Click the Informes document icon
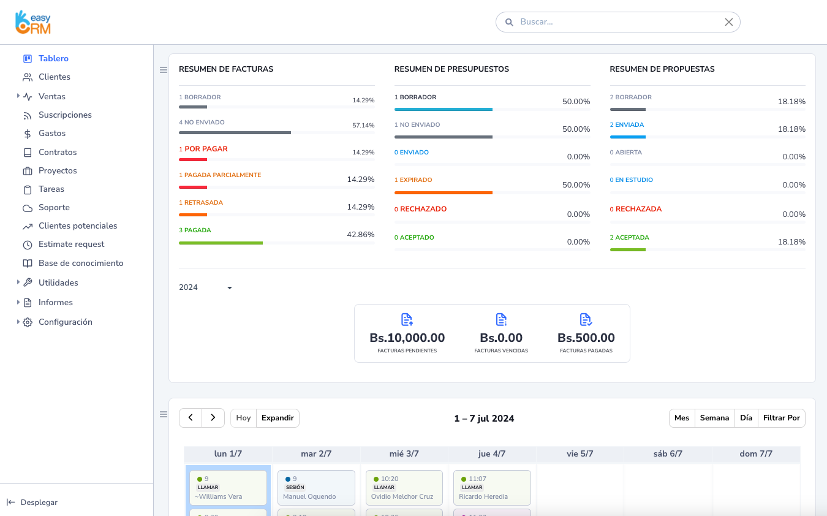Image resolution: width=827 pixels, height=516 pixels. click(x=28, y=303)
